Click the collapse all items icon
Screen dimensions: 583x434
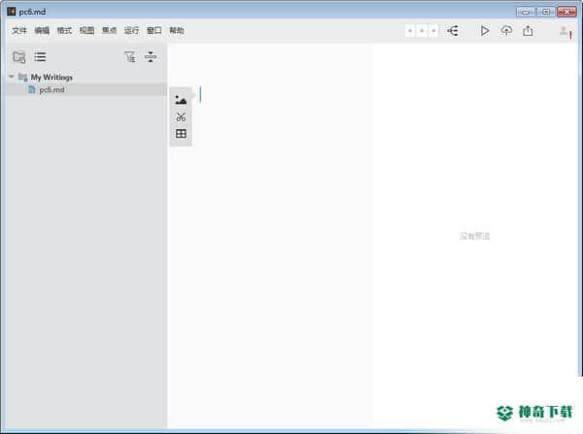coord(151,56)
